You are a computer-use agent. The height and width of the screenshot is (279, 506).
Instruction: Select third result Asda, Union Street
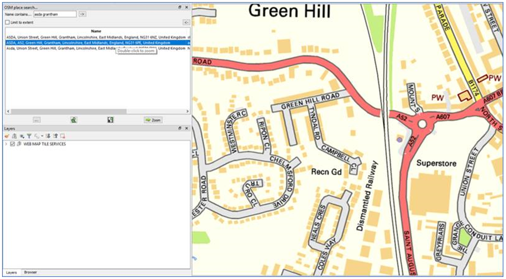[x=97, y=48]
